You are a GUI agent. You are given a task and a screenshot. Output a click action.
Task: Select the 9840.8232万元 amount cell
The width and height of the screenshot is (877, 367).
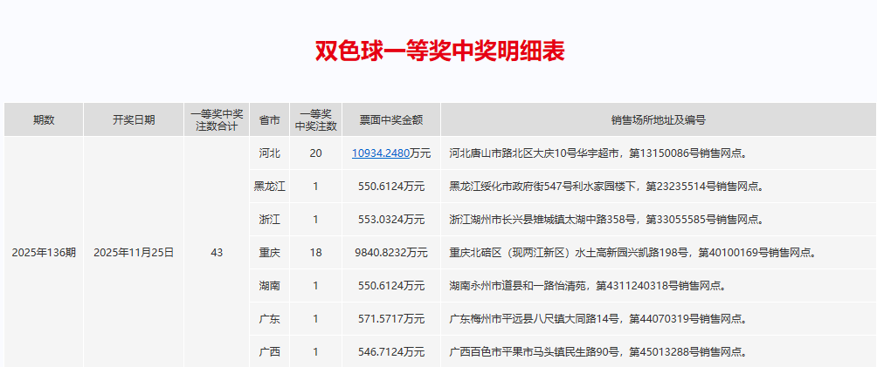pos(391,253)
